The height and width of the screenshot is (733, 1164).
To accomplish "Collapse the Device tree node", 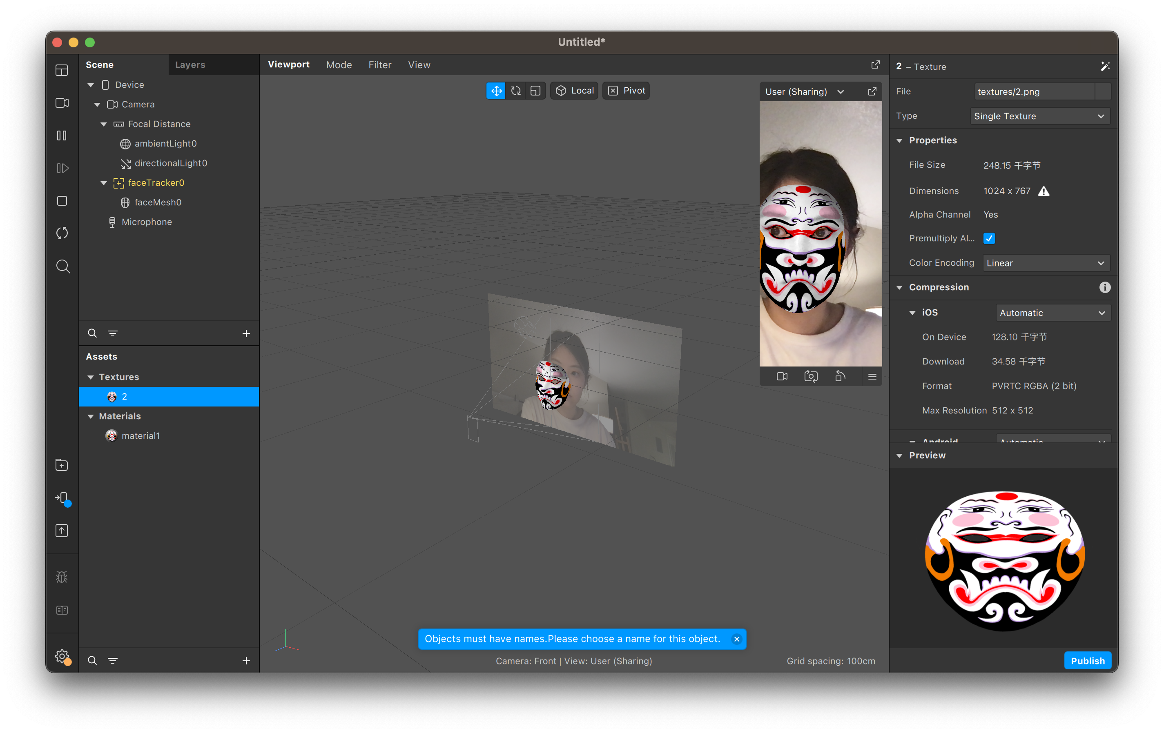I will [90, 85].
